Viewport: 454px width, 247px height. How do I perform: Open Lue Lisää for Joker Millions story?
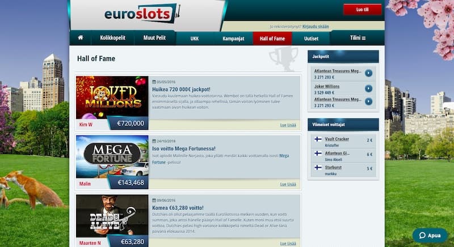288,125
